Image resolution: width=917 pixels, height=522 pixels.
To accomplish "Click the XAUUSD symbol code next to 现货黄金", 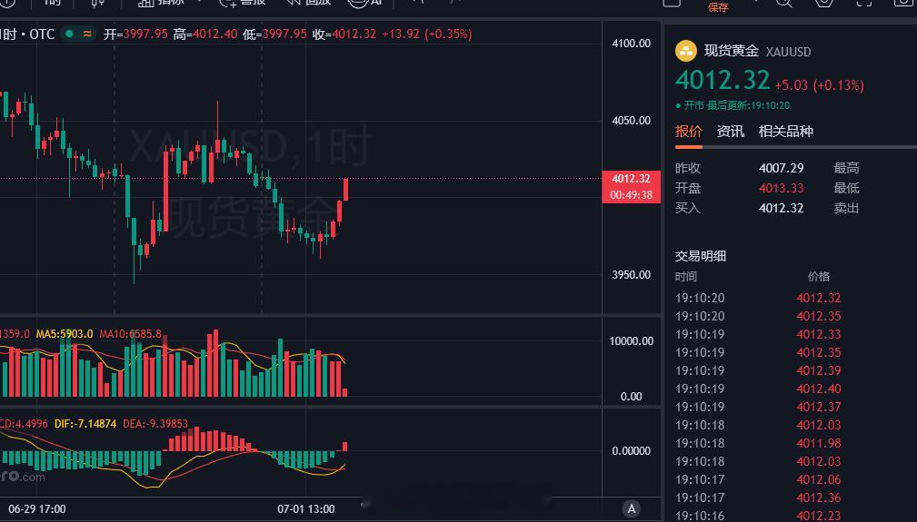I will 788,52.
